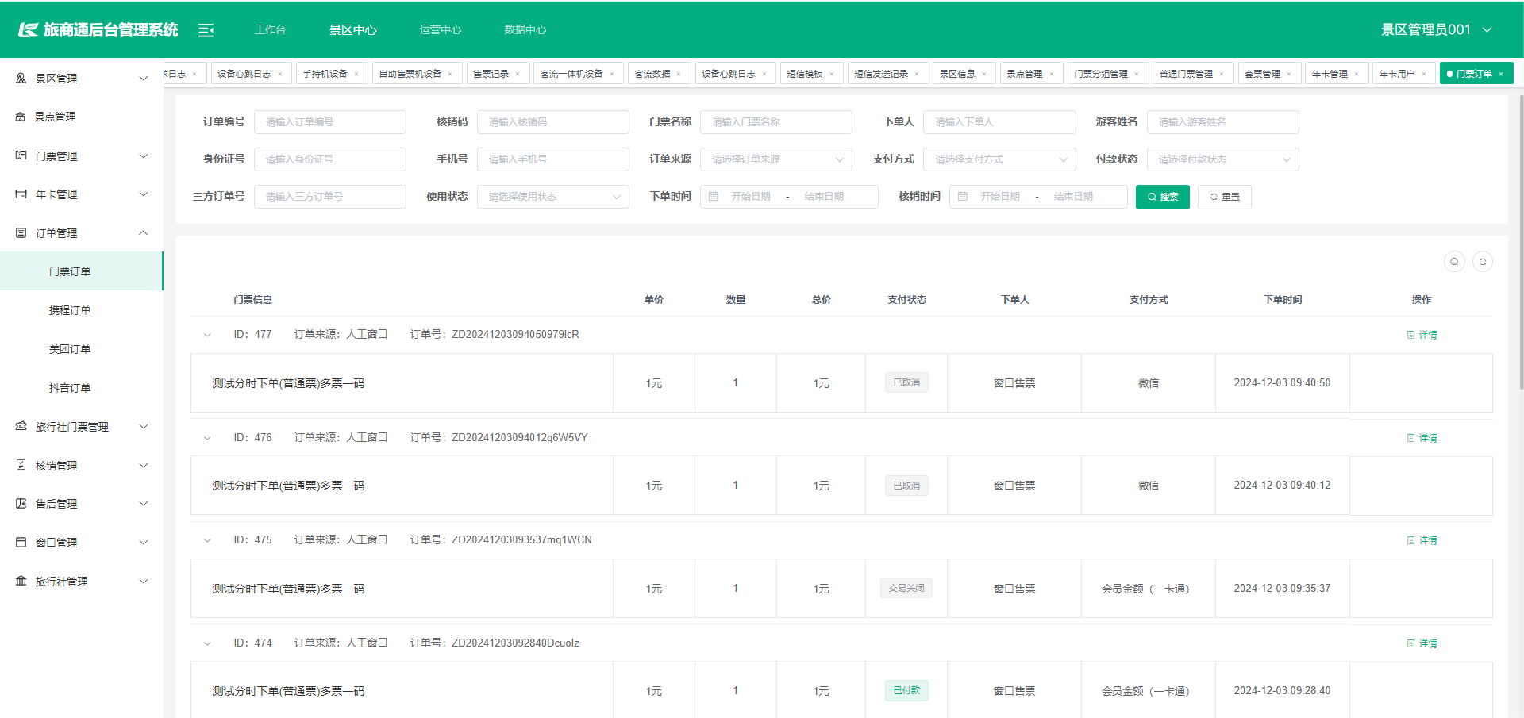Select 景区中心 in the top navigation
The width and height of the screenshot is (1524, 718).
click(x=353, y=30)
